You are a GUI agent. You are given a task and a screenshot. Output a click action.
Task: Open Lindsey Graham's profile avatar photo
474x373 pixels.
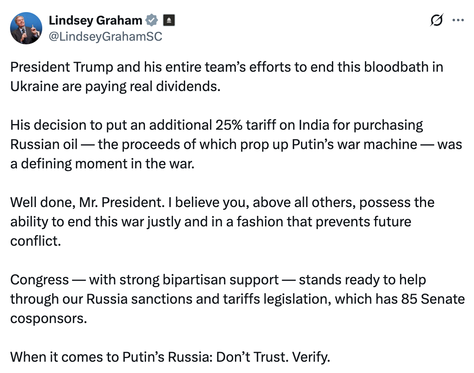click(x=26, y=28)
